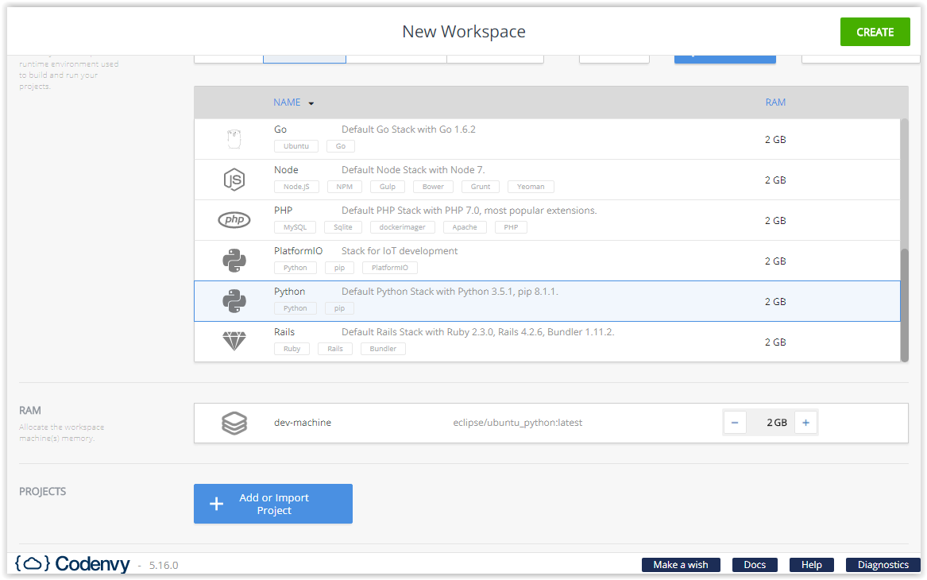
Task: Click the Gulp tag
Action: [387, 187]
